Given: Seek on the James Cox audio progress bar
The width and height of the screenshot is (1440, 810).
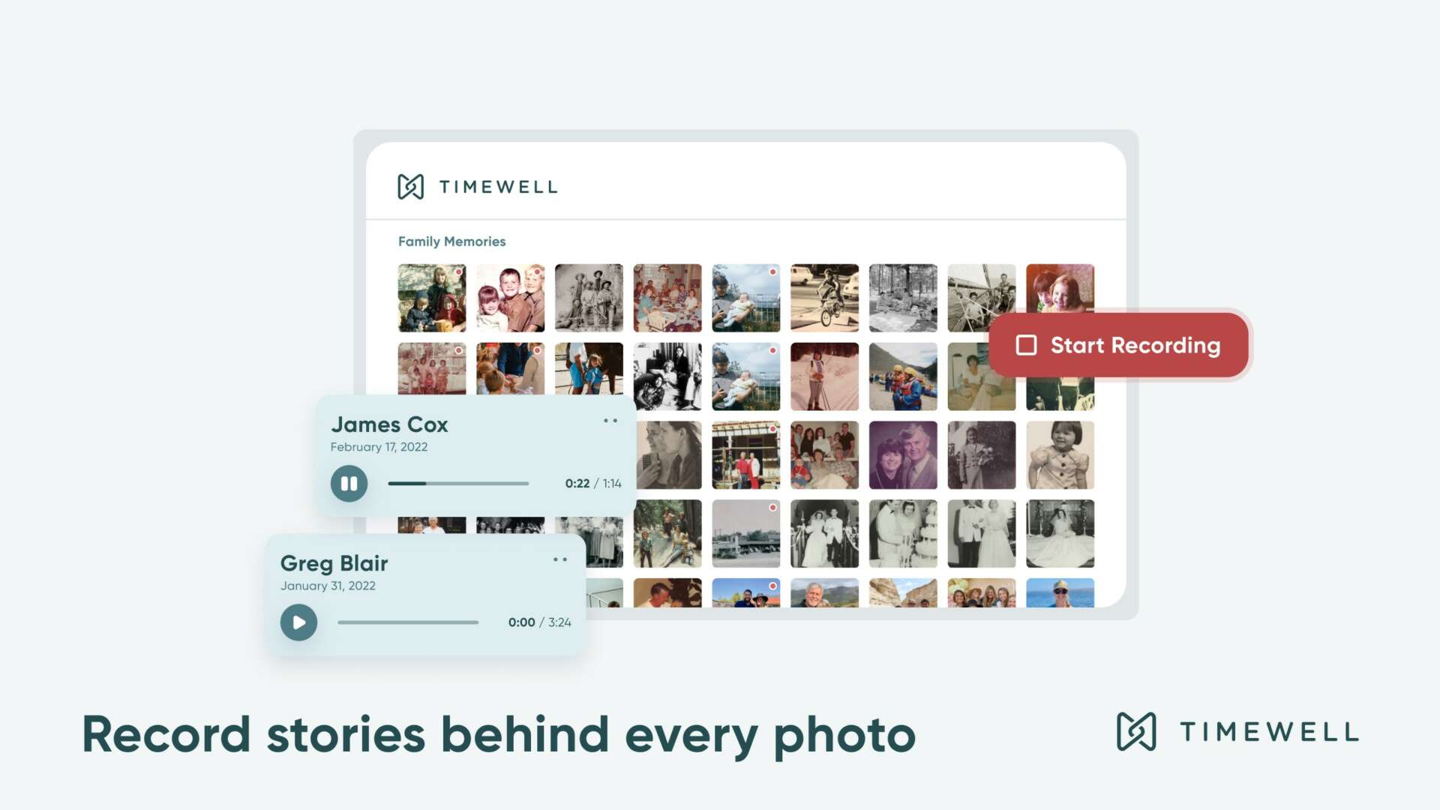Looking at the screenshot, I should click(x=458, y=484).
